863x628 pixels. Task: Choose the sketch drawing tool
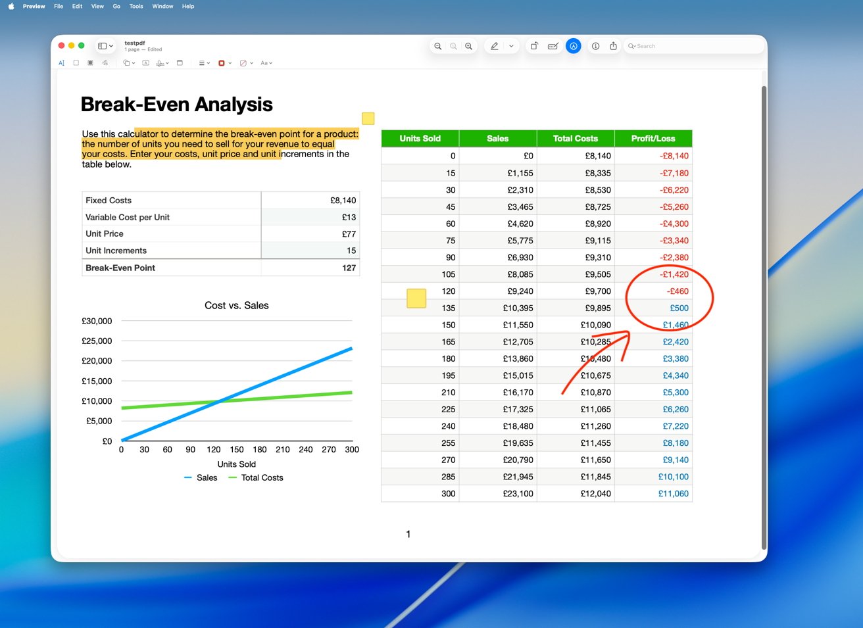105,63
